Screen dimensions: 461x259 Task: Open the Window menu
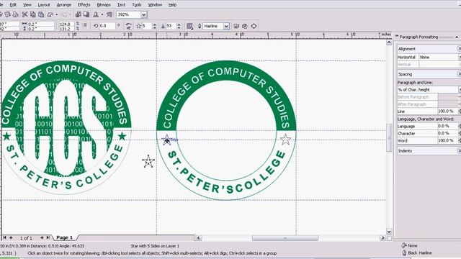[155, 5]
